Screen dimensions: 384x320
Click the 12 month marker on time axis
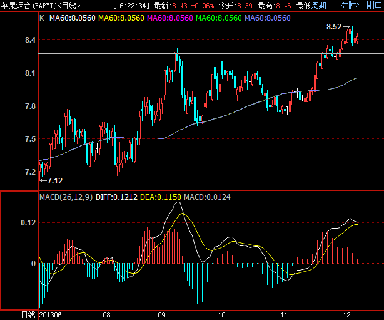(347, 315)
